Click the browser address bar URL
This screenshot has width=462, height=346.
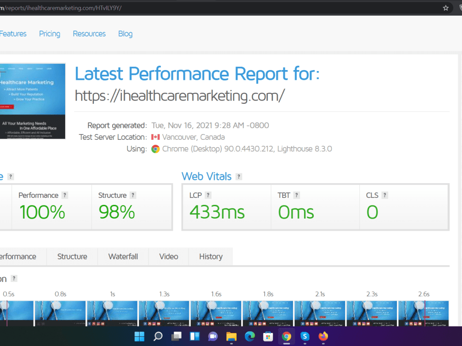[61, 8]
